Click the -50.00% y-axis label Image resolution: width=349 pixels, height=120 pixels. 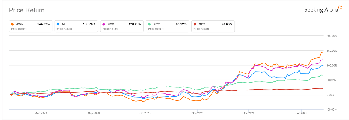click(332, 109)
